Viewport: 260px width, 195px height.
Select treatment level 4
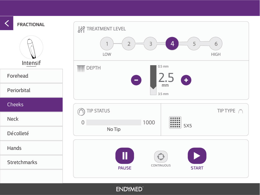point(172,44)
